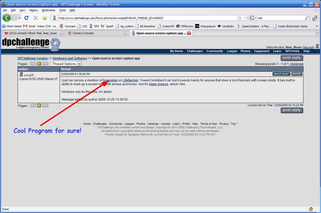Open Challenges in the site navigation bar

(195, 51)
